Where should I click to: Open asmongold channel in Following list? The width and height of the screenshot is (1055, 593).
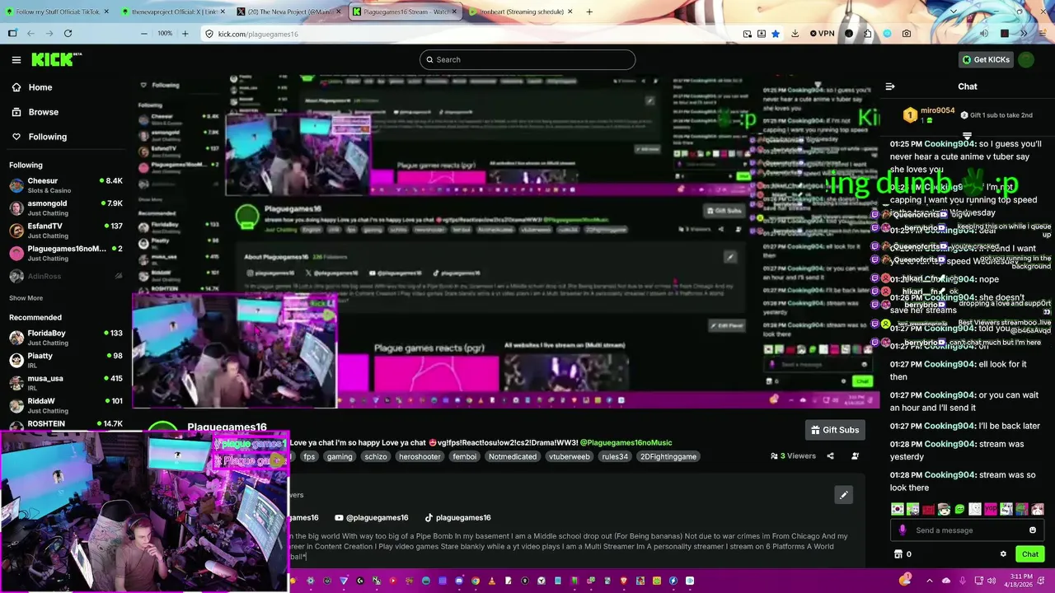pyautogui.click(x=66, y=208)
